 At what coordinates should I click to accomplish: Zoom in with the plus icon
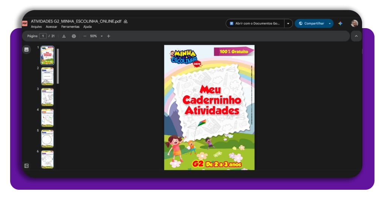[109, 36]
